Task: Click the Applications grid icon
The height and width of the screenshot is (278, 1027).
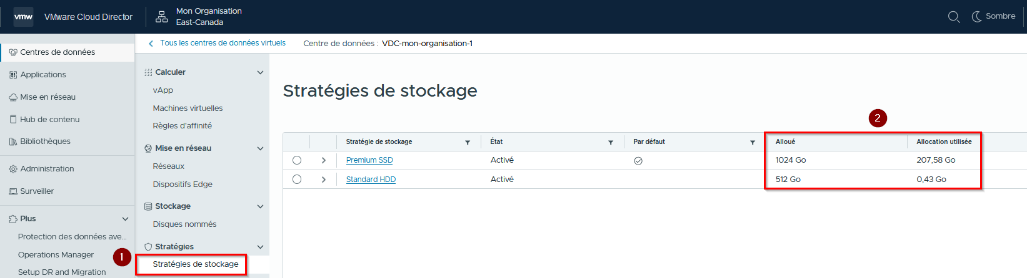Action: tap(13, 75)
